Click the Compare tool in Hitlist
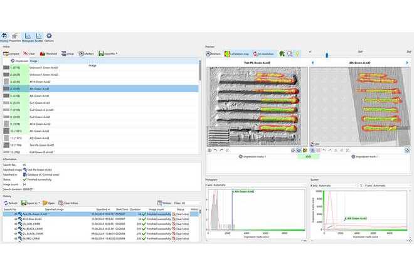This screenshot has width=414, height=276. tap(12, 53)
